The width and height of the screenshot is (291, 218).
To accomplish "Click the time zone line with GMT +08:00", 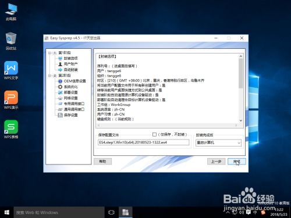I will tap(151, 80).
